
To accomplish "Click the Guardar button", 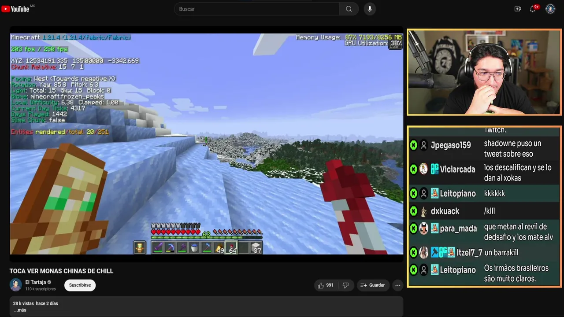I will (373, 285).
